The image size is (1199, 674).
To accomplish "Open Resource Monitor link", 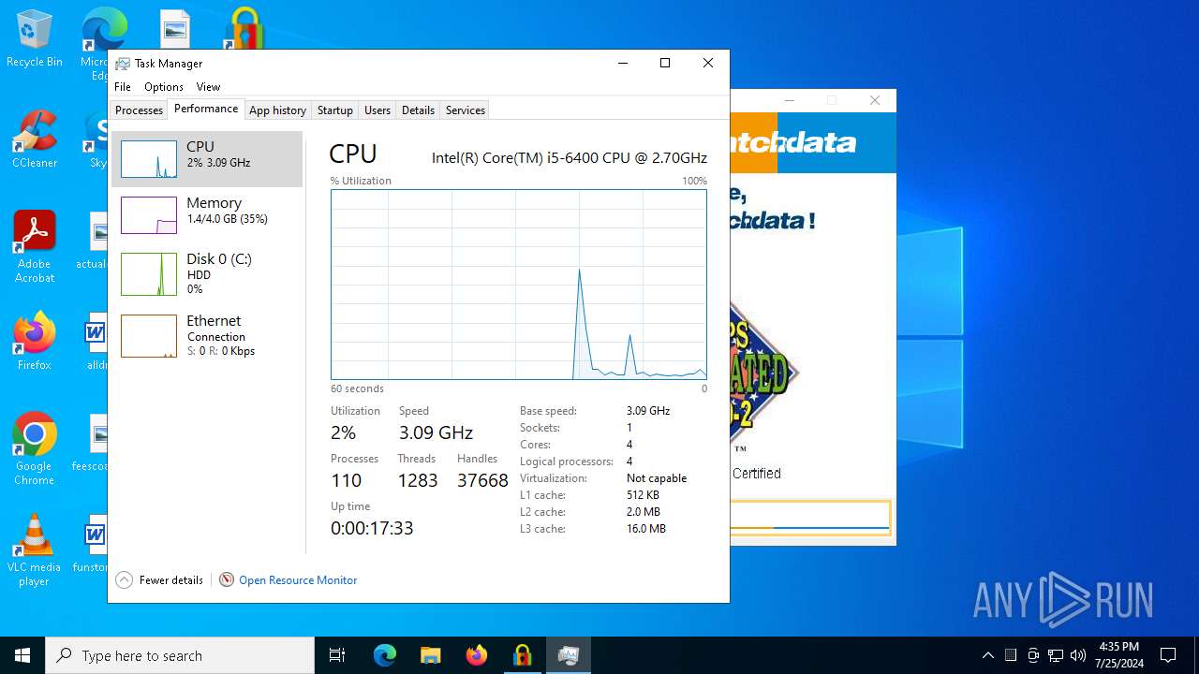I will point(298,580).
